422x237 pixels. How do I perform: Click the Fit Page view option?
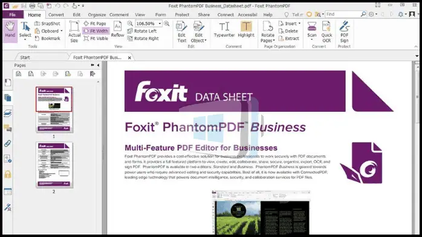click(x=95, y=24)
